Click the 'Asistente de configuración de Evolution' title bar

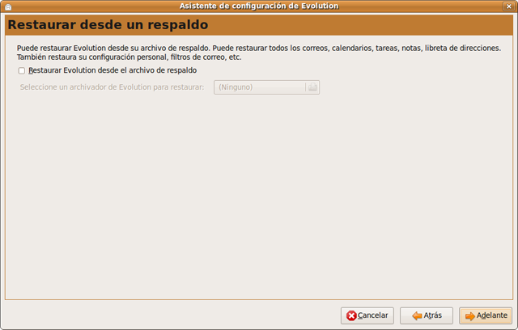click(259, 6)
